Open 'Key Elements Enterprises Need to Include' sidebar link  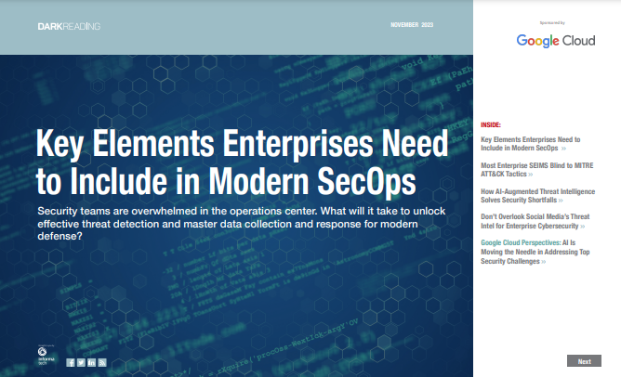pos(530,144)
